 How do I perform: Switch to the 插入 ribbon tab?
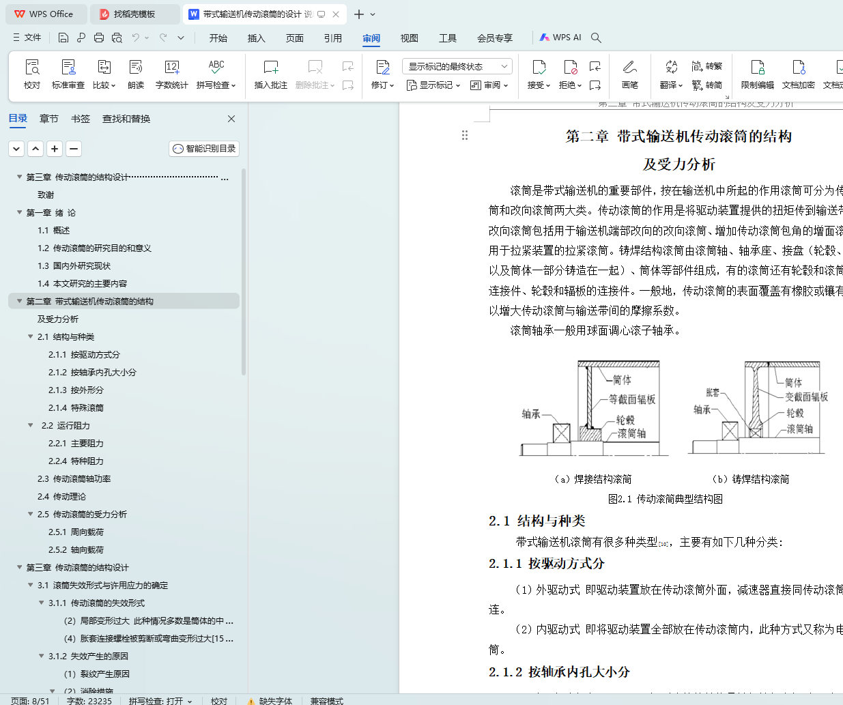257,38
